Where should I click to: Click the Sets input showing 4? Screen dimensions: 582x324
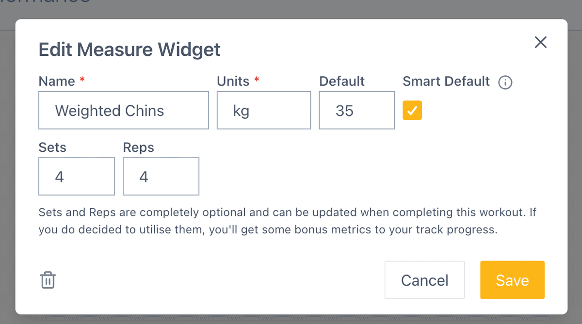[x=76, y=176]
